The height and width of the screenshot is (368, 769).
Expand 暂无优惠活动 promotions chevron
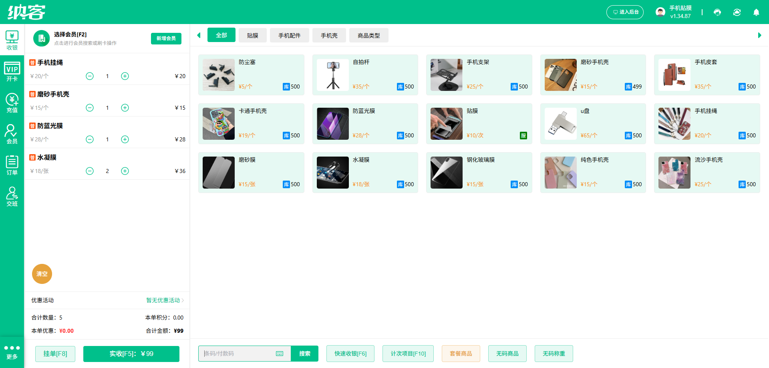click(x=183, y=300)
